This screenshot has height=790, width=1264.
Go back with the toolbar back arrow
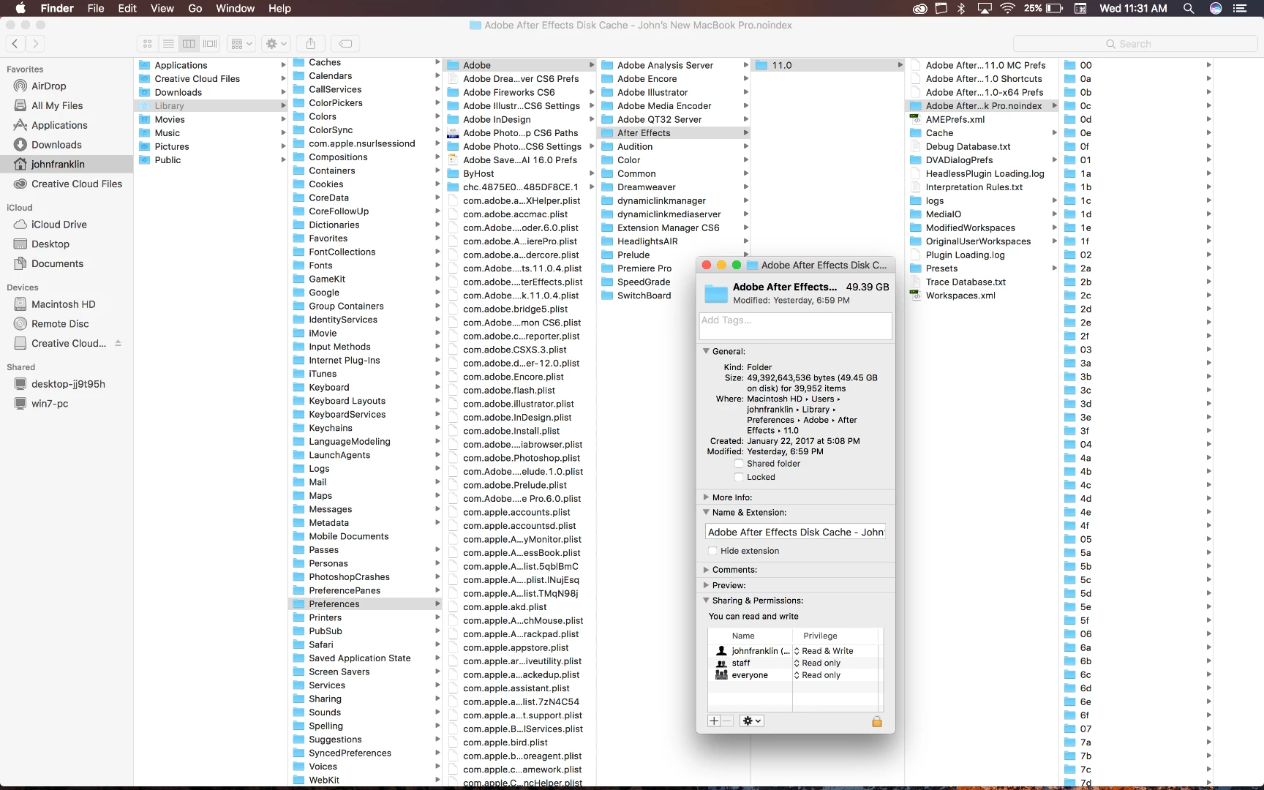15,44
